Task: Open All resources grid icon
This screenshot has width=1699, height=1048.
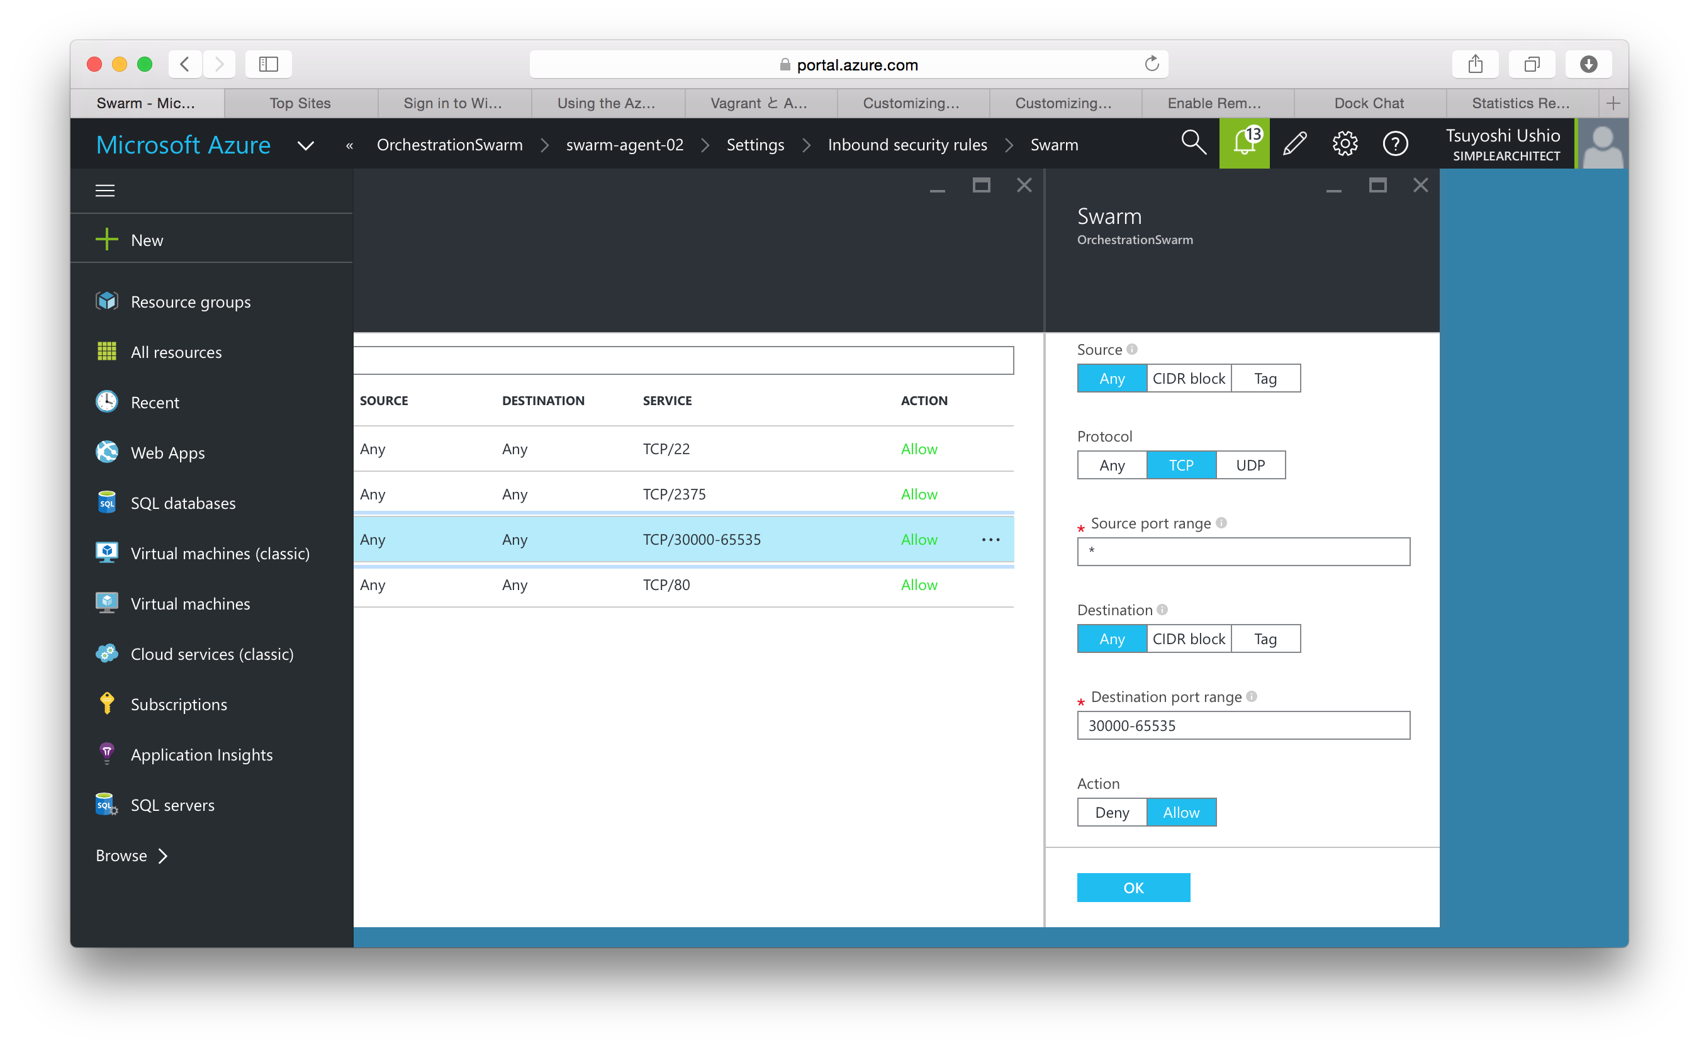Action: click(107, 352)
